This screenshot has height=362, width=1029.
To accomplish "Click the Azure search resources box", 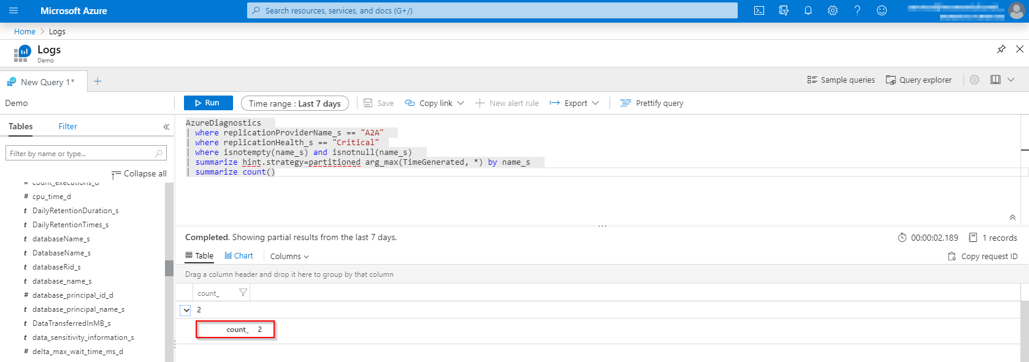I will [492, 10].
